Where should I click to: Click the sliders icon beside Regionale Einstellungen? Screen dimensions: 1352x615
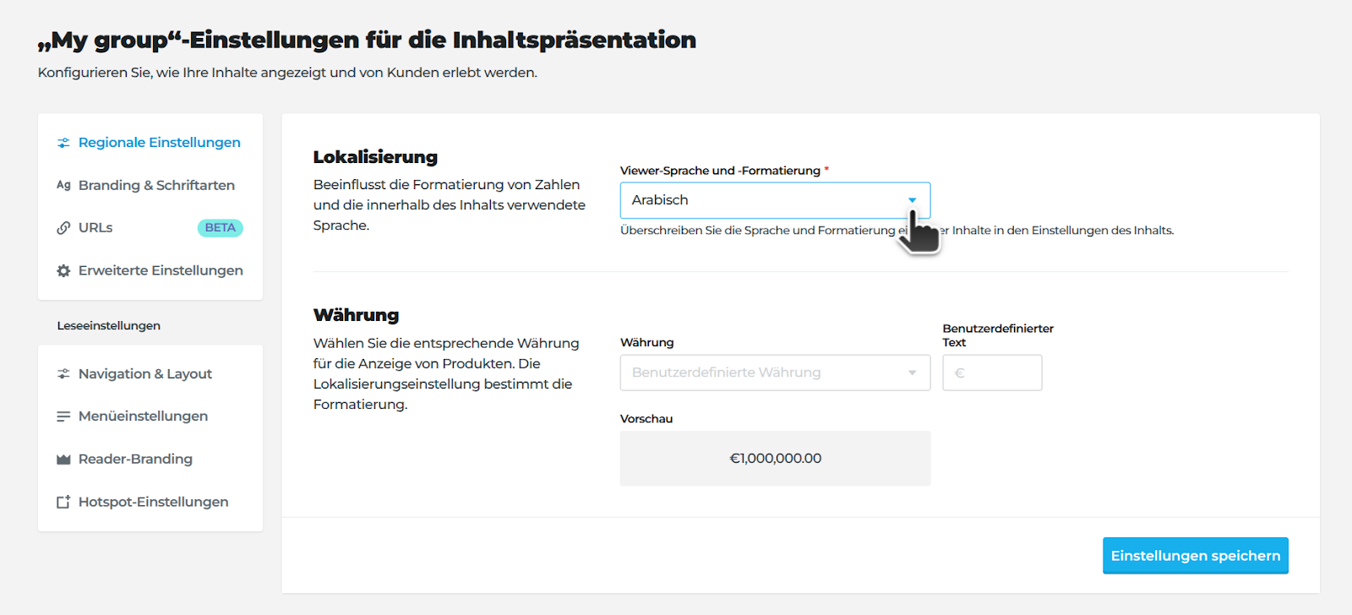[63, 143]
